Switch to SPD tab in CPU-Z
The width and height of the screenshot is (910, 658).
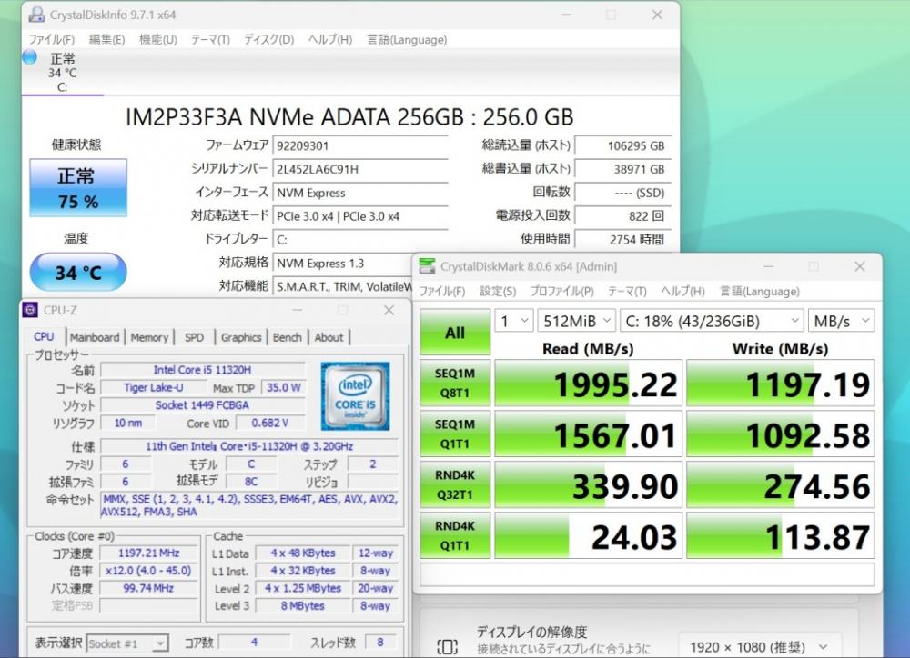point(194,337)
